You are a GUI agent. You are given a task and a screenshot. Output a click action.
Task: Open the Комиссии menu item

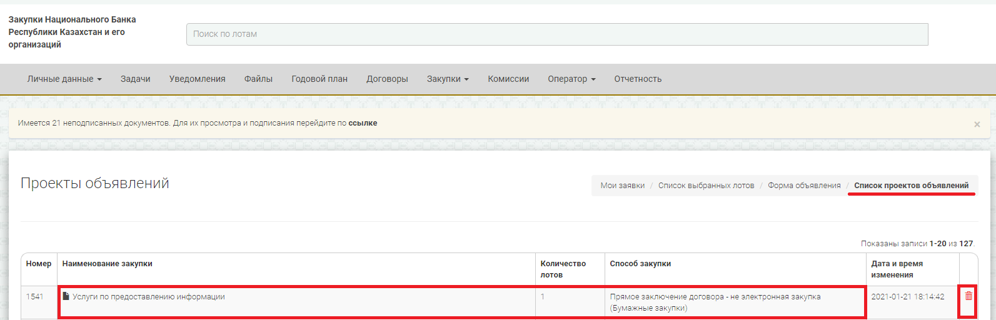tap(508, 79)
